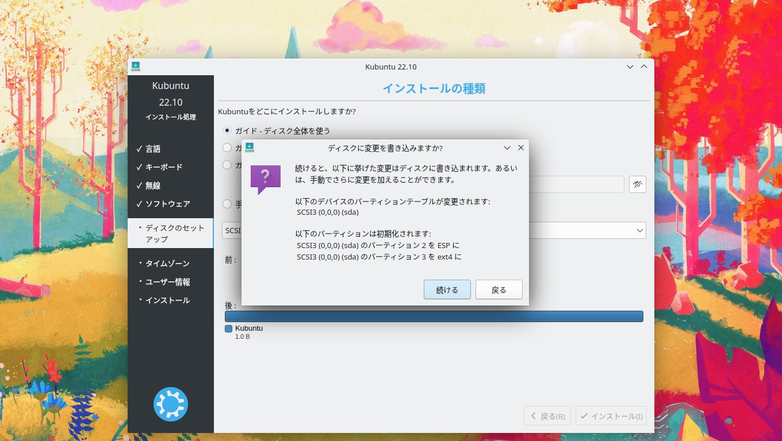Select ディスクのセットアップ step in sidebar

pos(170,233)
